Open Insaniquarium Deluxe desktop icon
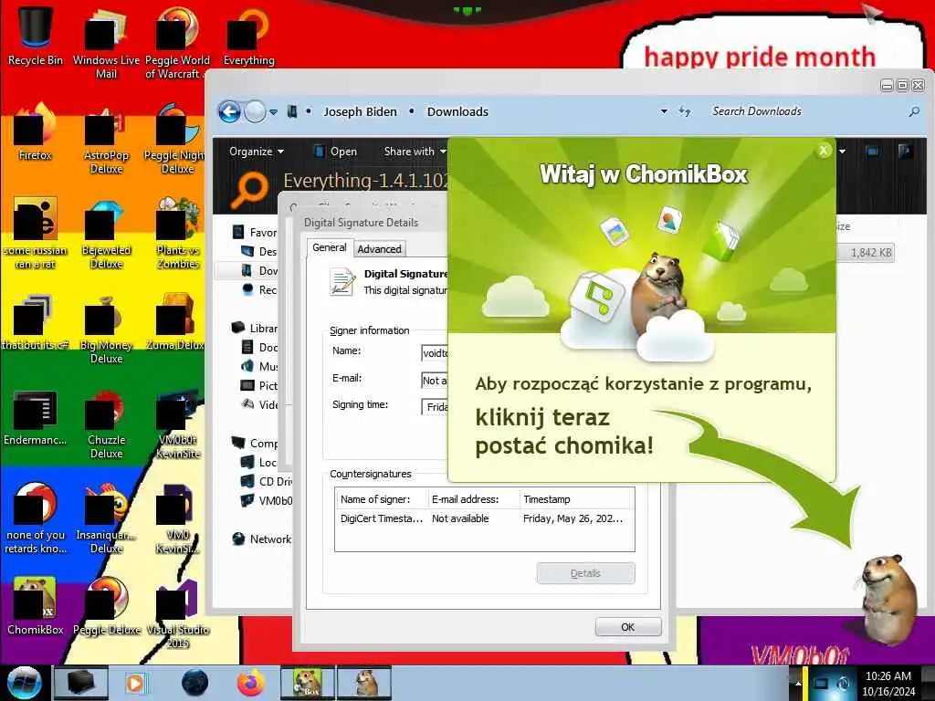The width and height of the screenshot is (935, 701). (106, 518)
